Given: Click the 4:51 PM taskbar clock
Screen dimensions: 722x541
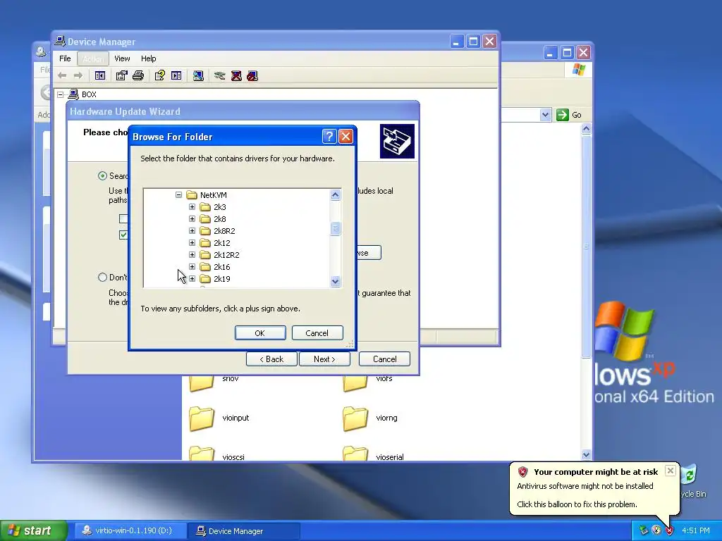Looking at the screenshot, I should pos(696,531).
